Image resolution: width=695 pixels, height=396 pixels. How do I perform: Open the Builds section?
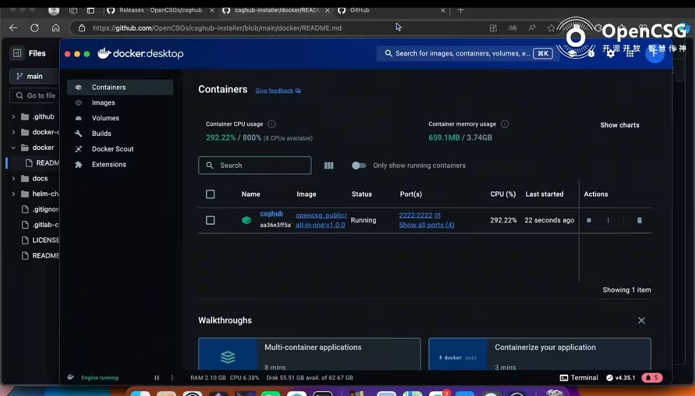(101, 133)
